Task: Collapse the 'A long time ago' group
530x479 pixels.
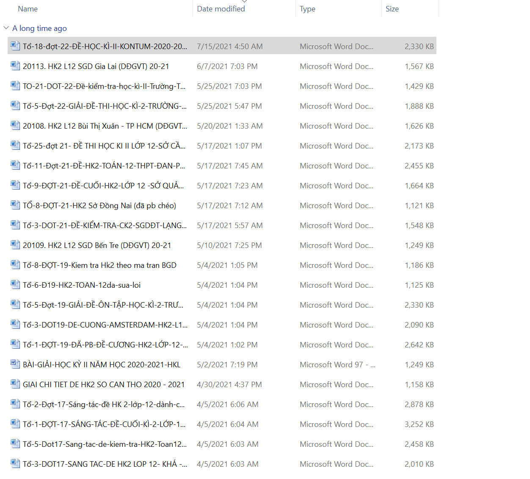Action: tap(6, 28)
